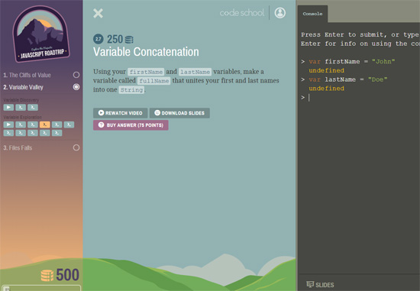Switch to the Console tab
The image size is (420, 291).
pos(312,14)
